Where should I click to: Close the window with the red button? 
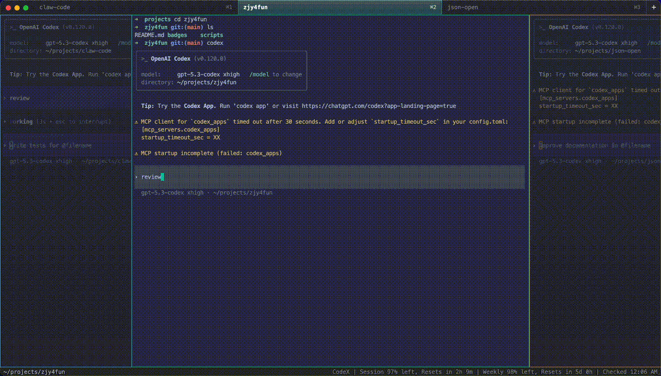(x=8, y=8)
